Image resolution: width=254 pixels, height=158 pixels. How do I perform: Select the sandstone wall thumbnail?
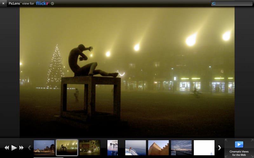click(x=158, y=148)
